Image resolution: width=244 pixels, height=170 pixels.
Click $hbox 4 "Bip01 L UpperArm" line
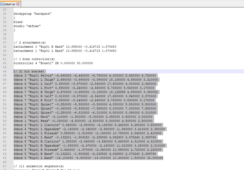89,129
